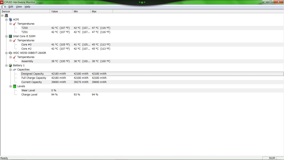Click Core #0 value 41 °C (105 °F)
The height and width of the screenshot is (160, 284).
(x=60, y=45)
